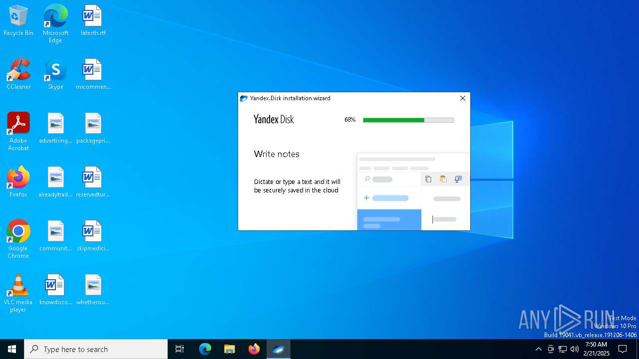
Task: Open the Windows Start menu
Action: (12, 349)
